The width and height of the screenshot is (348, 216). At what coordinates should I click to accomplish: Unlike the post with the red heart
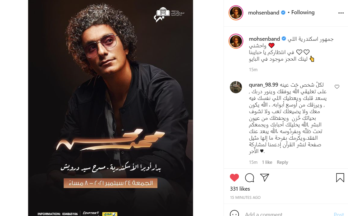click(234, 178)
